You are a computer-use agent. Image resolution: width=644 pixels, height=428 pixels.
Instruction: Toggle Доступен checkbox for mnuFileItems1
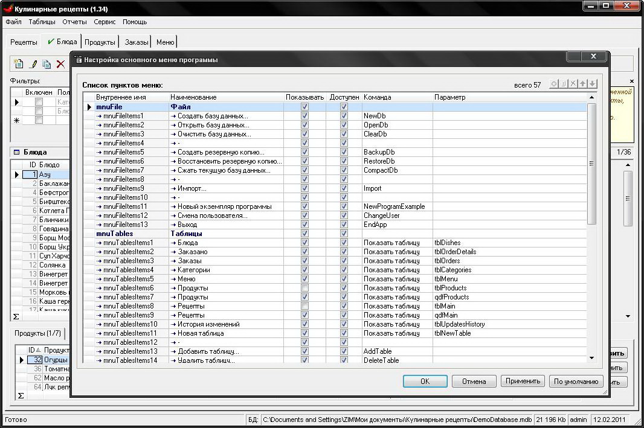pyautogui.click(x=344, y=116)
